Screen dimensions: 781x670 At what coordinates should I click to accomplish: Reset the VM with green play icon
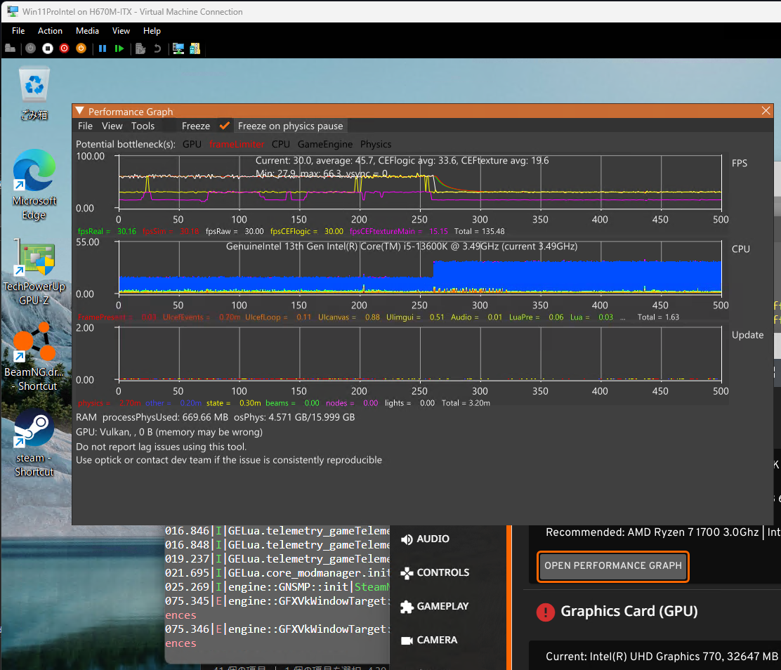tap(119, 48)
